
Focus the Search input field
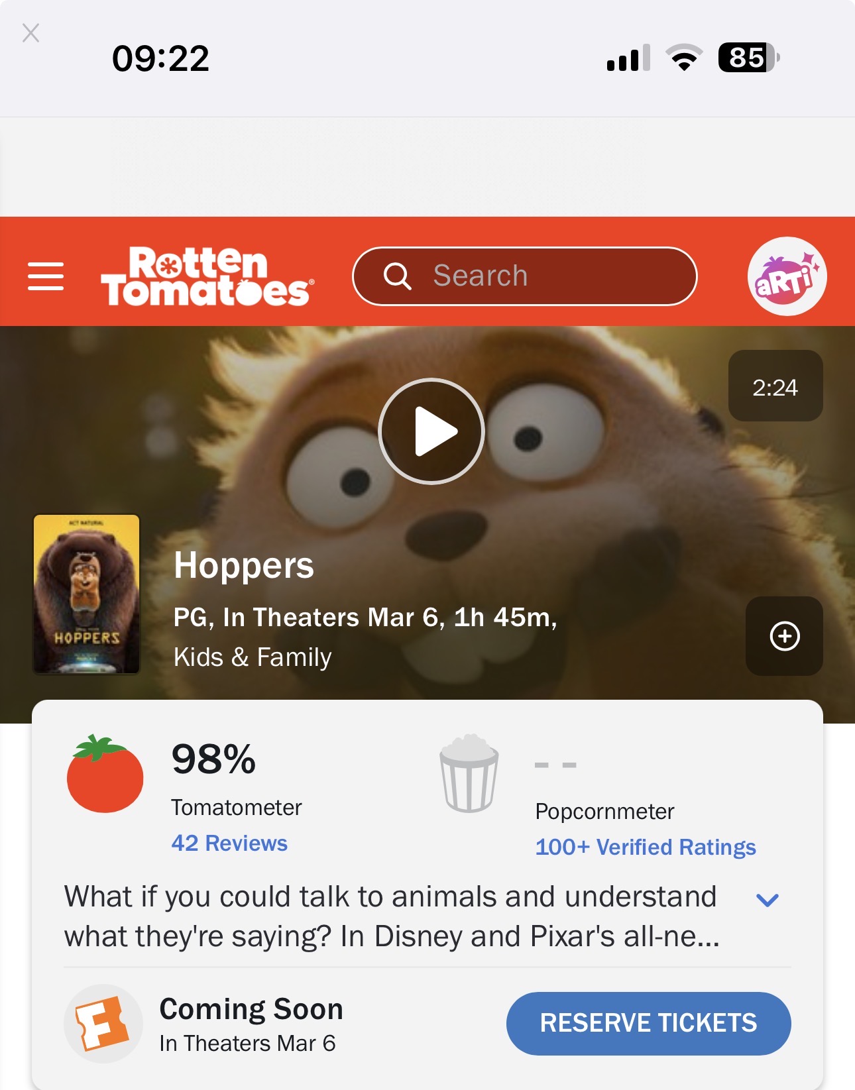524,276
